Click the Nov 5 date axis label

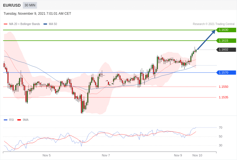click(x=47, y=155)
